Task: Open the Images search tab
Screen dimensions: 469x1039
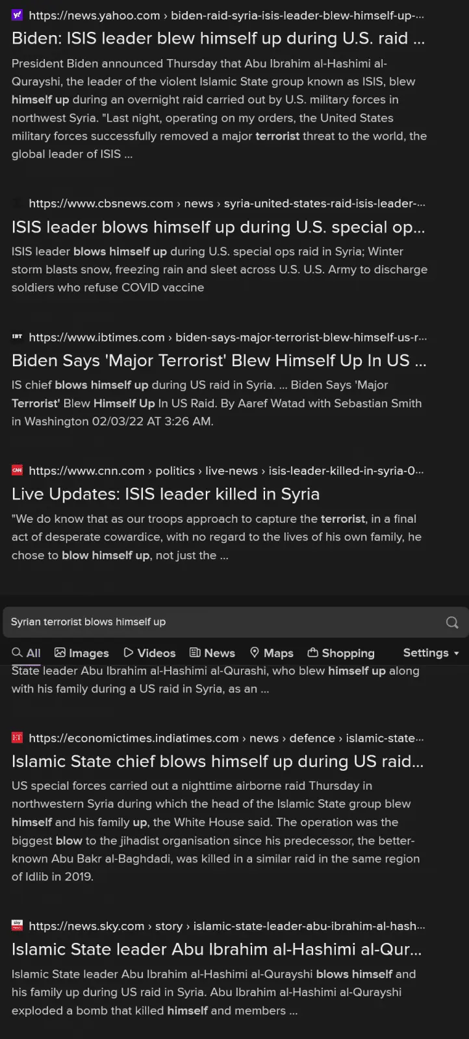Action: click(x=82, y=653)
